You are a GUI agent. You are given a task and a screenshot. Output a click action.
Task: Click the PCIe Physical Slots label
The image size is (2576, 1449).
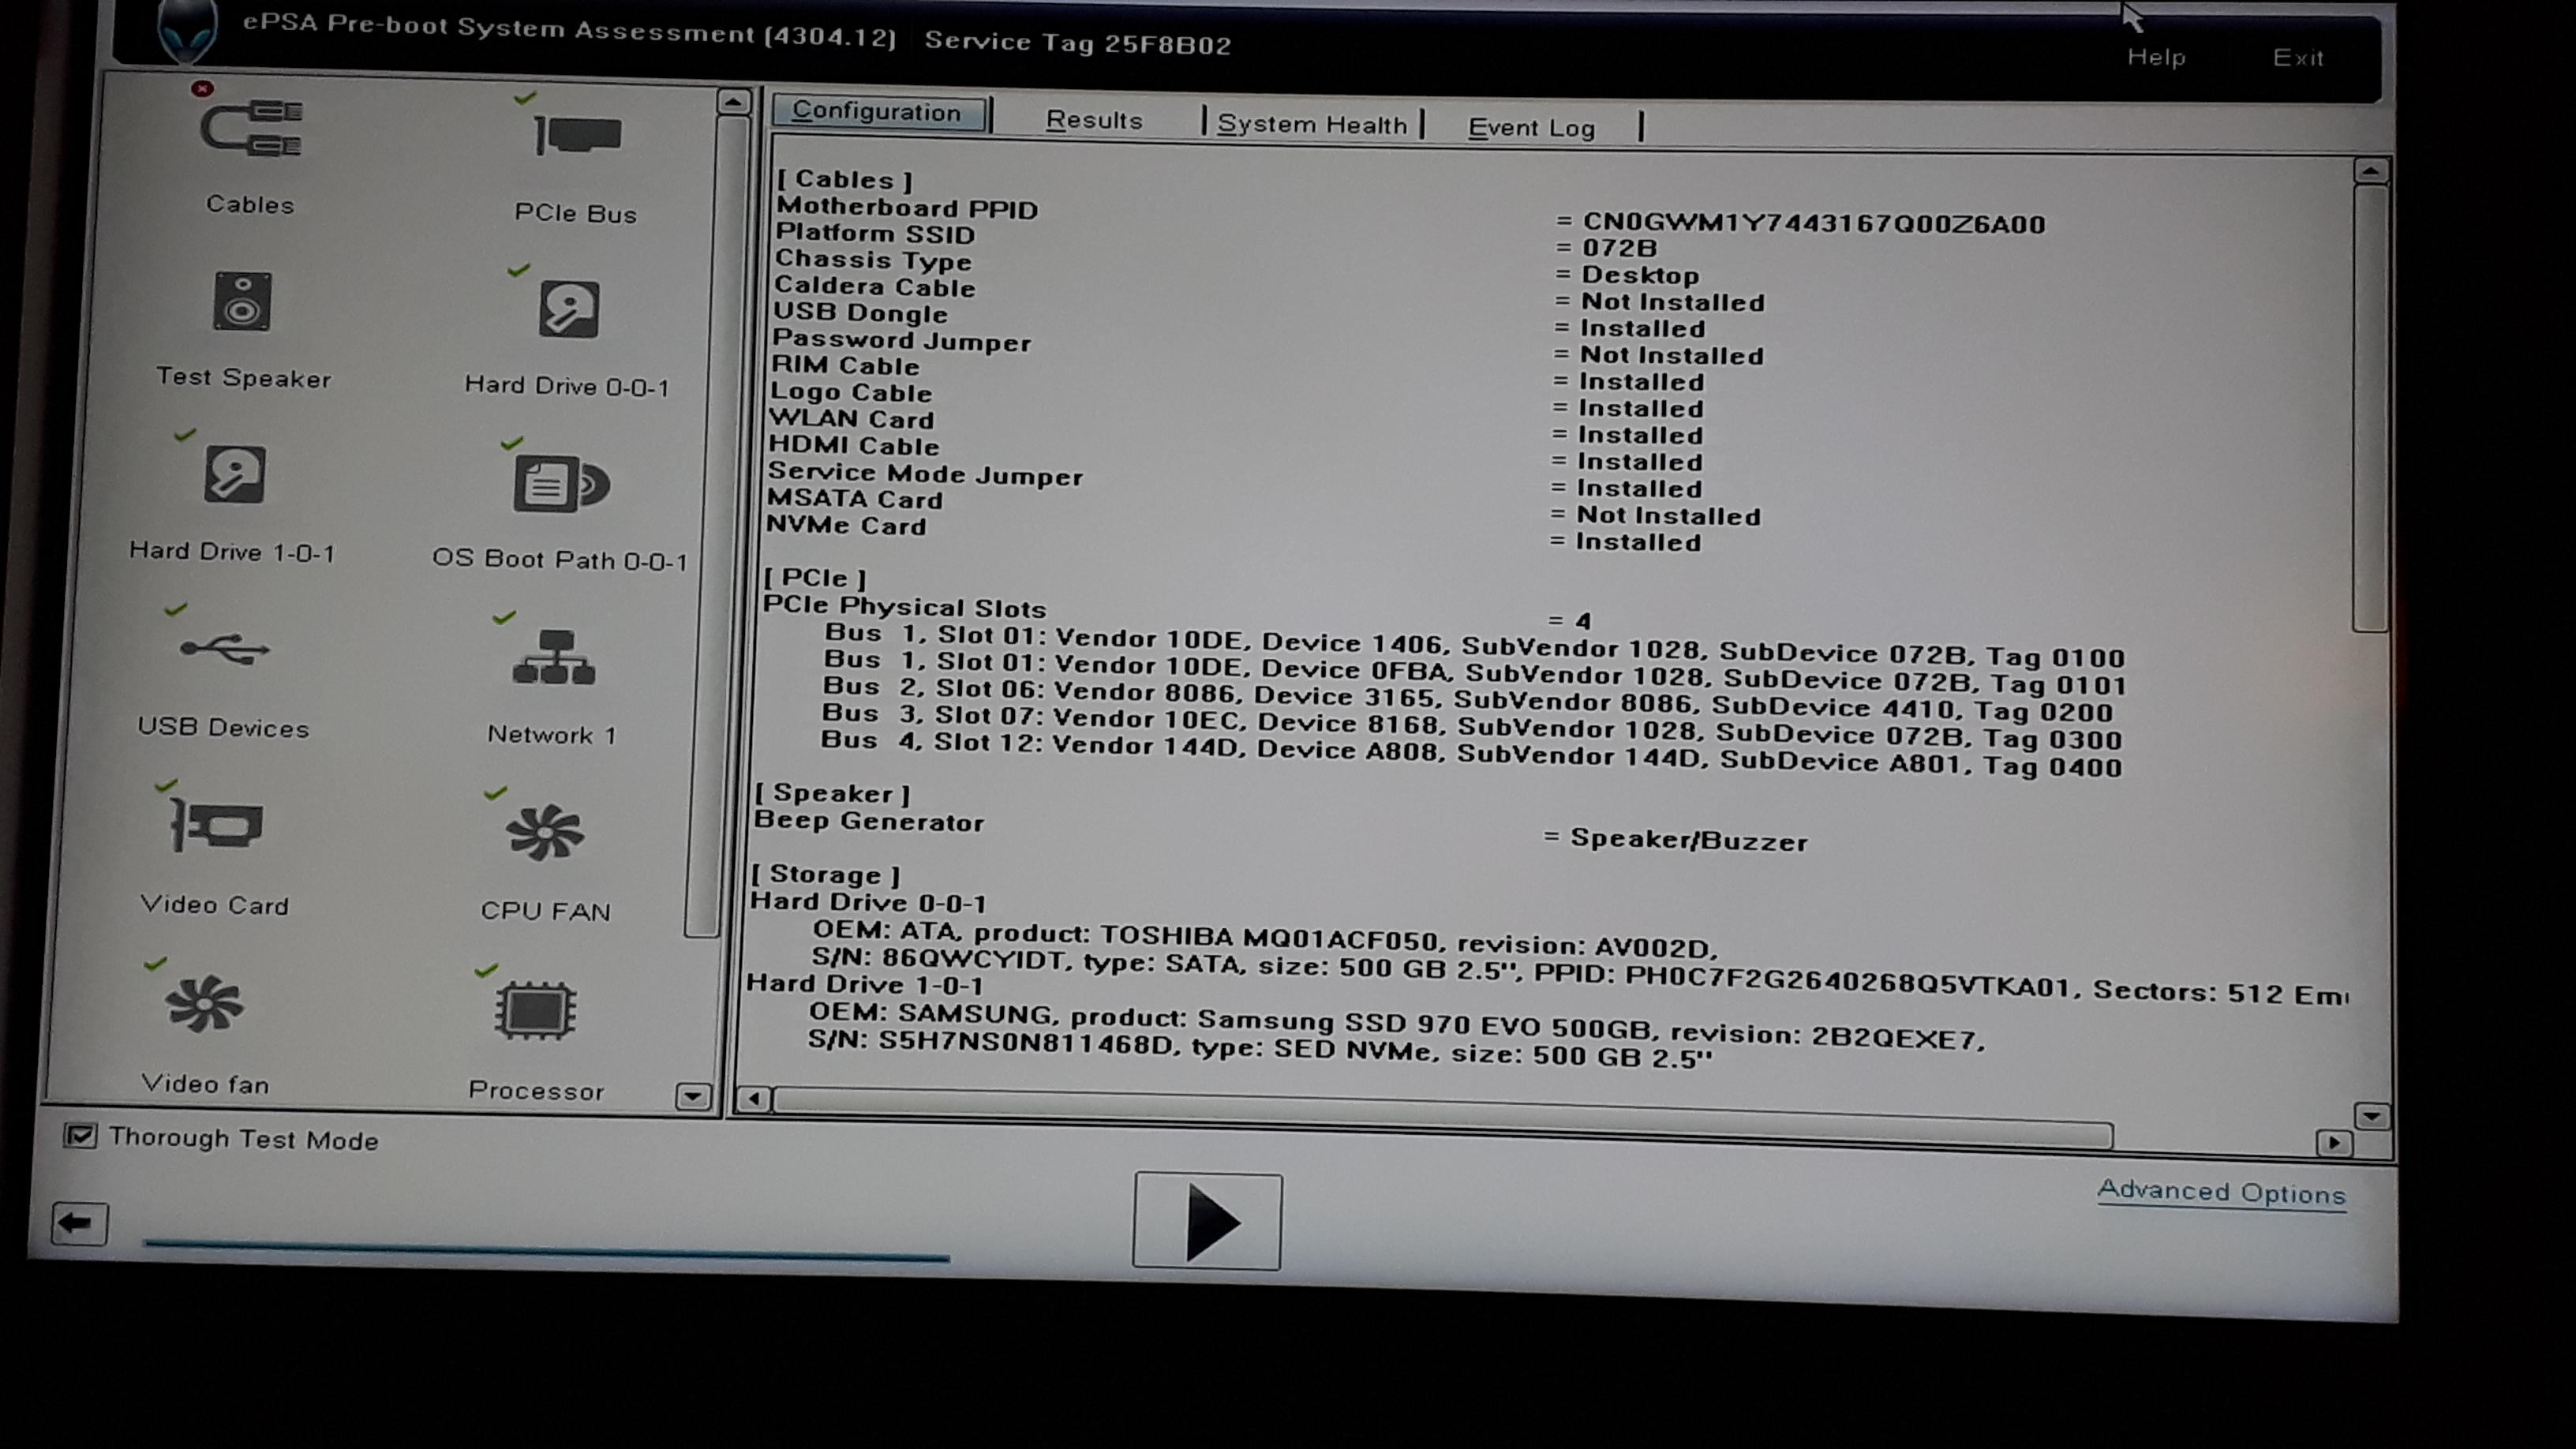(x=904, y=606)
